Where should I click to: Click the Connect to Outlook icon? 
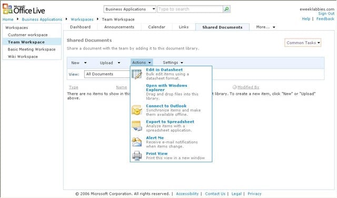(x=137, y=110)
